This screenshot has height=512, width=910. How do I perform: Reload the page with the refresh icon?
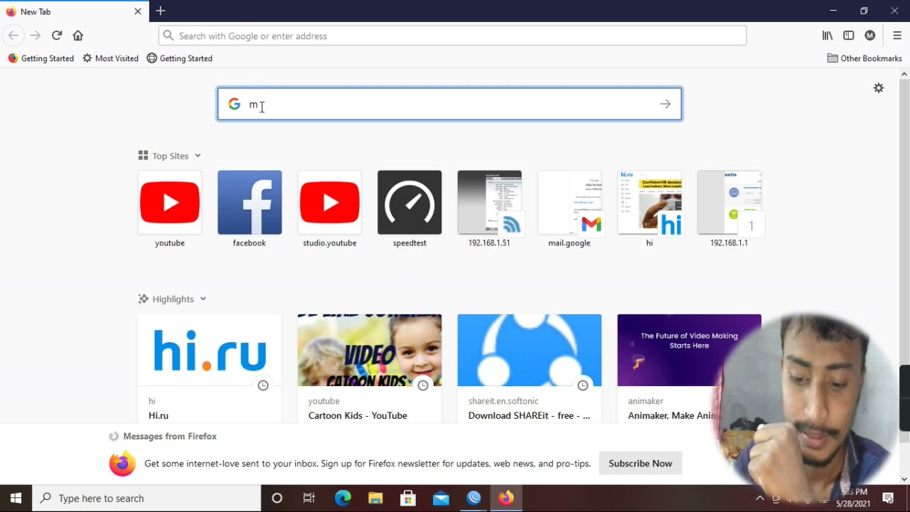[x=57, y=36]
